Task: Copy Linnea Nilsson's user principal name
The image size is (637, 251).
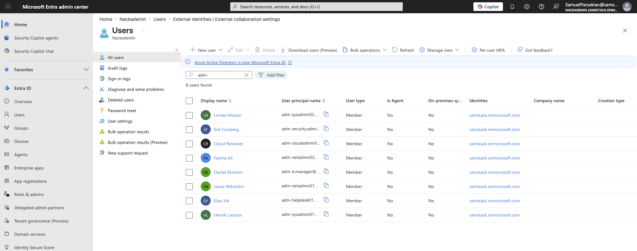Action: tap(326, 114)
